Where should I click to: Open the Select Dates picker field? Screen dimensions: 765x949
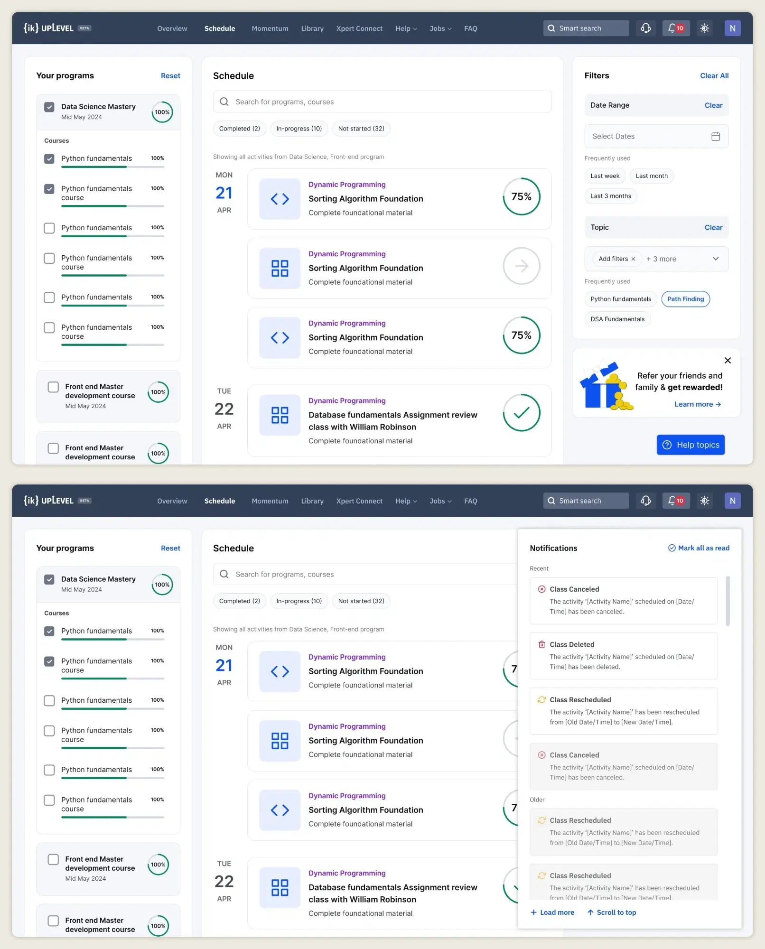(x=656, y=136)
